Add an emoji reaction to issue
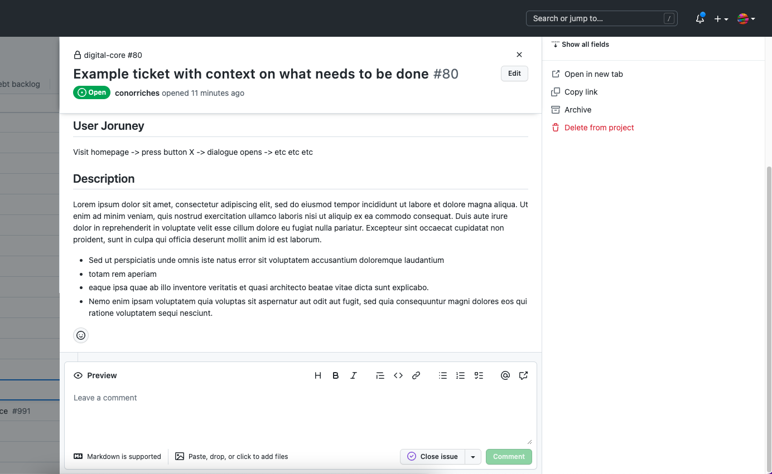Image resolution: width=772 pixels, height=474 pixels. [x=81, y=335]
